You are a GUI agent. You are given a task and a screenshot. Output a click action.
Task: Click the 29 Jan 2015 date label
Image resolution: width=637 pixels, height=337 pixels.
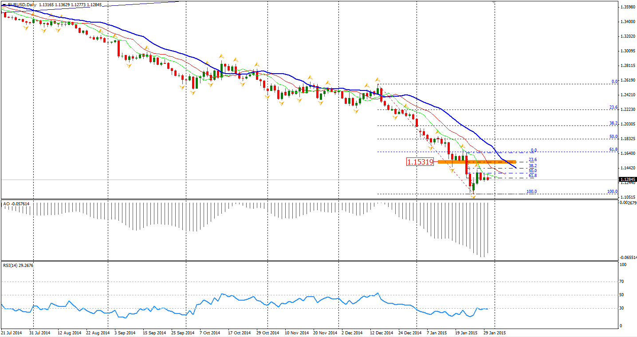click(x=494, y=332)
